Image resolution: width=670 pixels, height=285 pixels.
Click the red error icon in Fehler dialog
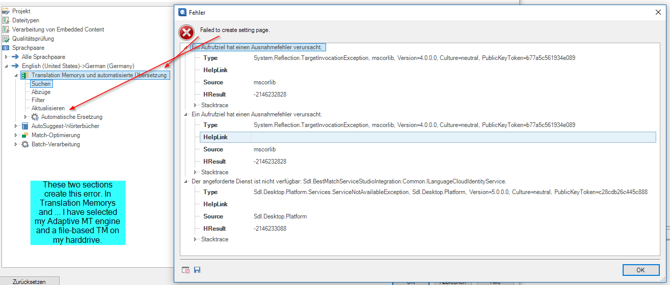coord(186,33)
